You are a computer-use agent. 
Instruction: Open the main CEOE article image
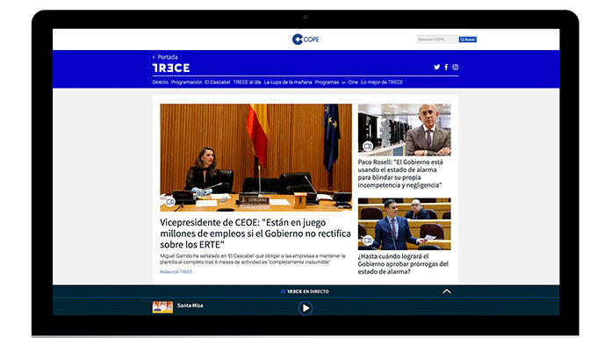(255, 157)
